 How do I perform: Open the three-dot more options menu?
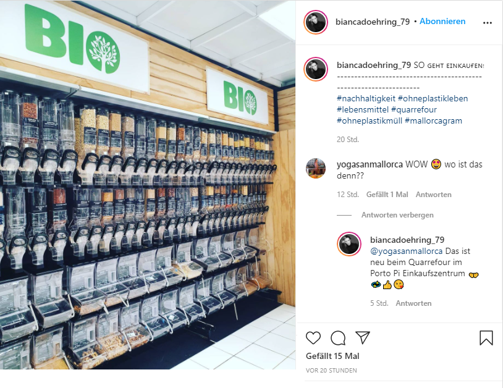(488, 23)
